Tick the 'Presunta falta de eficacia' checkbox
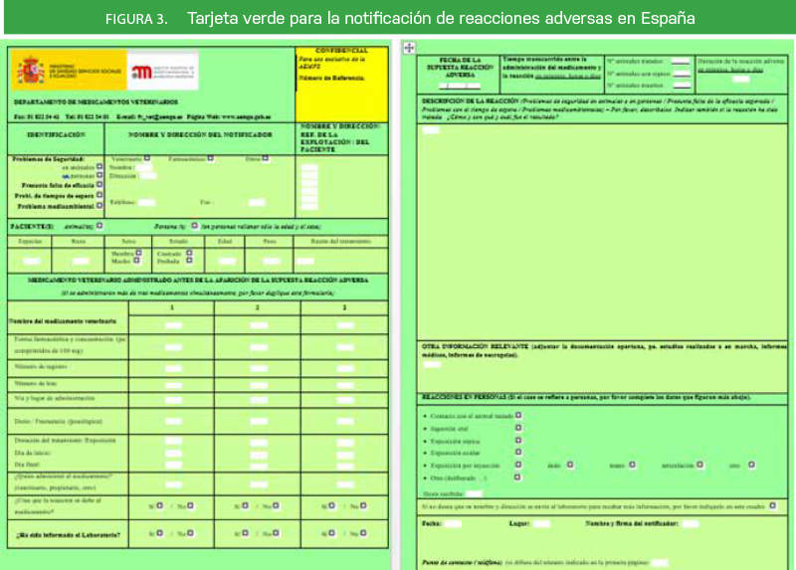Image resolution: width=796 pixels, height=570 pixels. click(x=99, y=185)
